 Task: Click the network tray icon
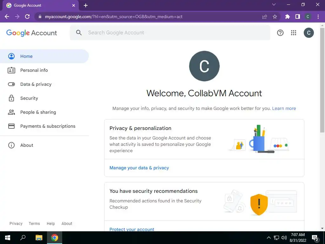click(x=276, y=238)
